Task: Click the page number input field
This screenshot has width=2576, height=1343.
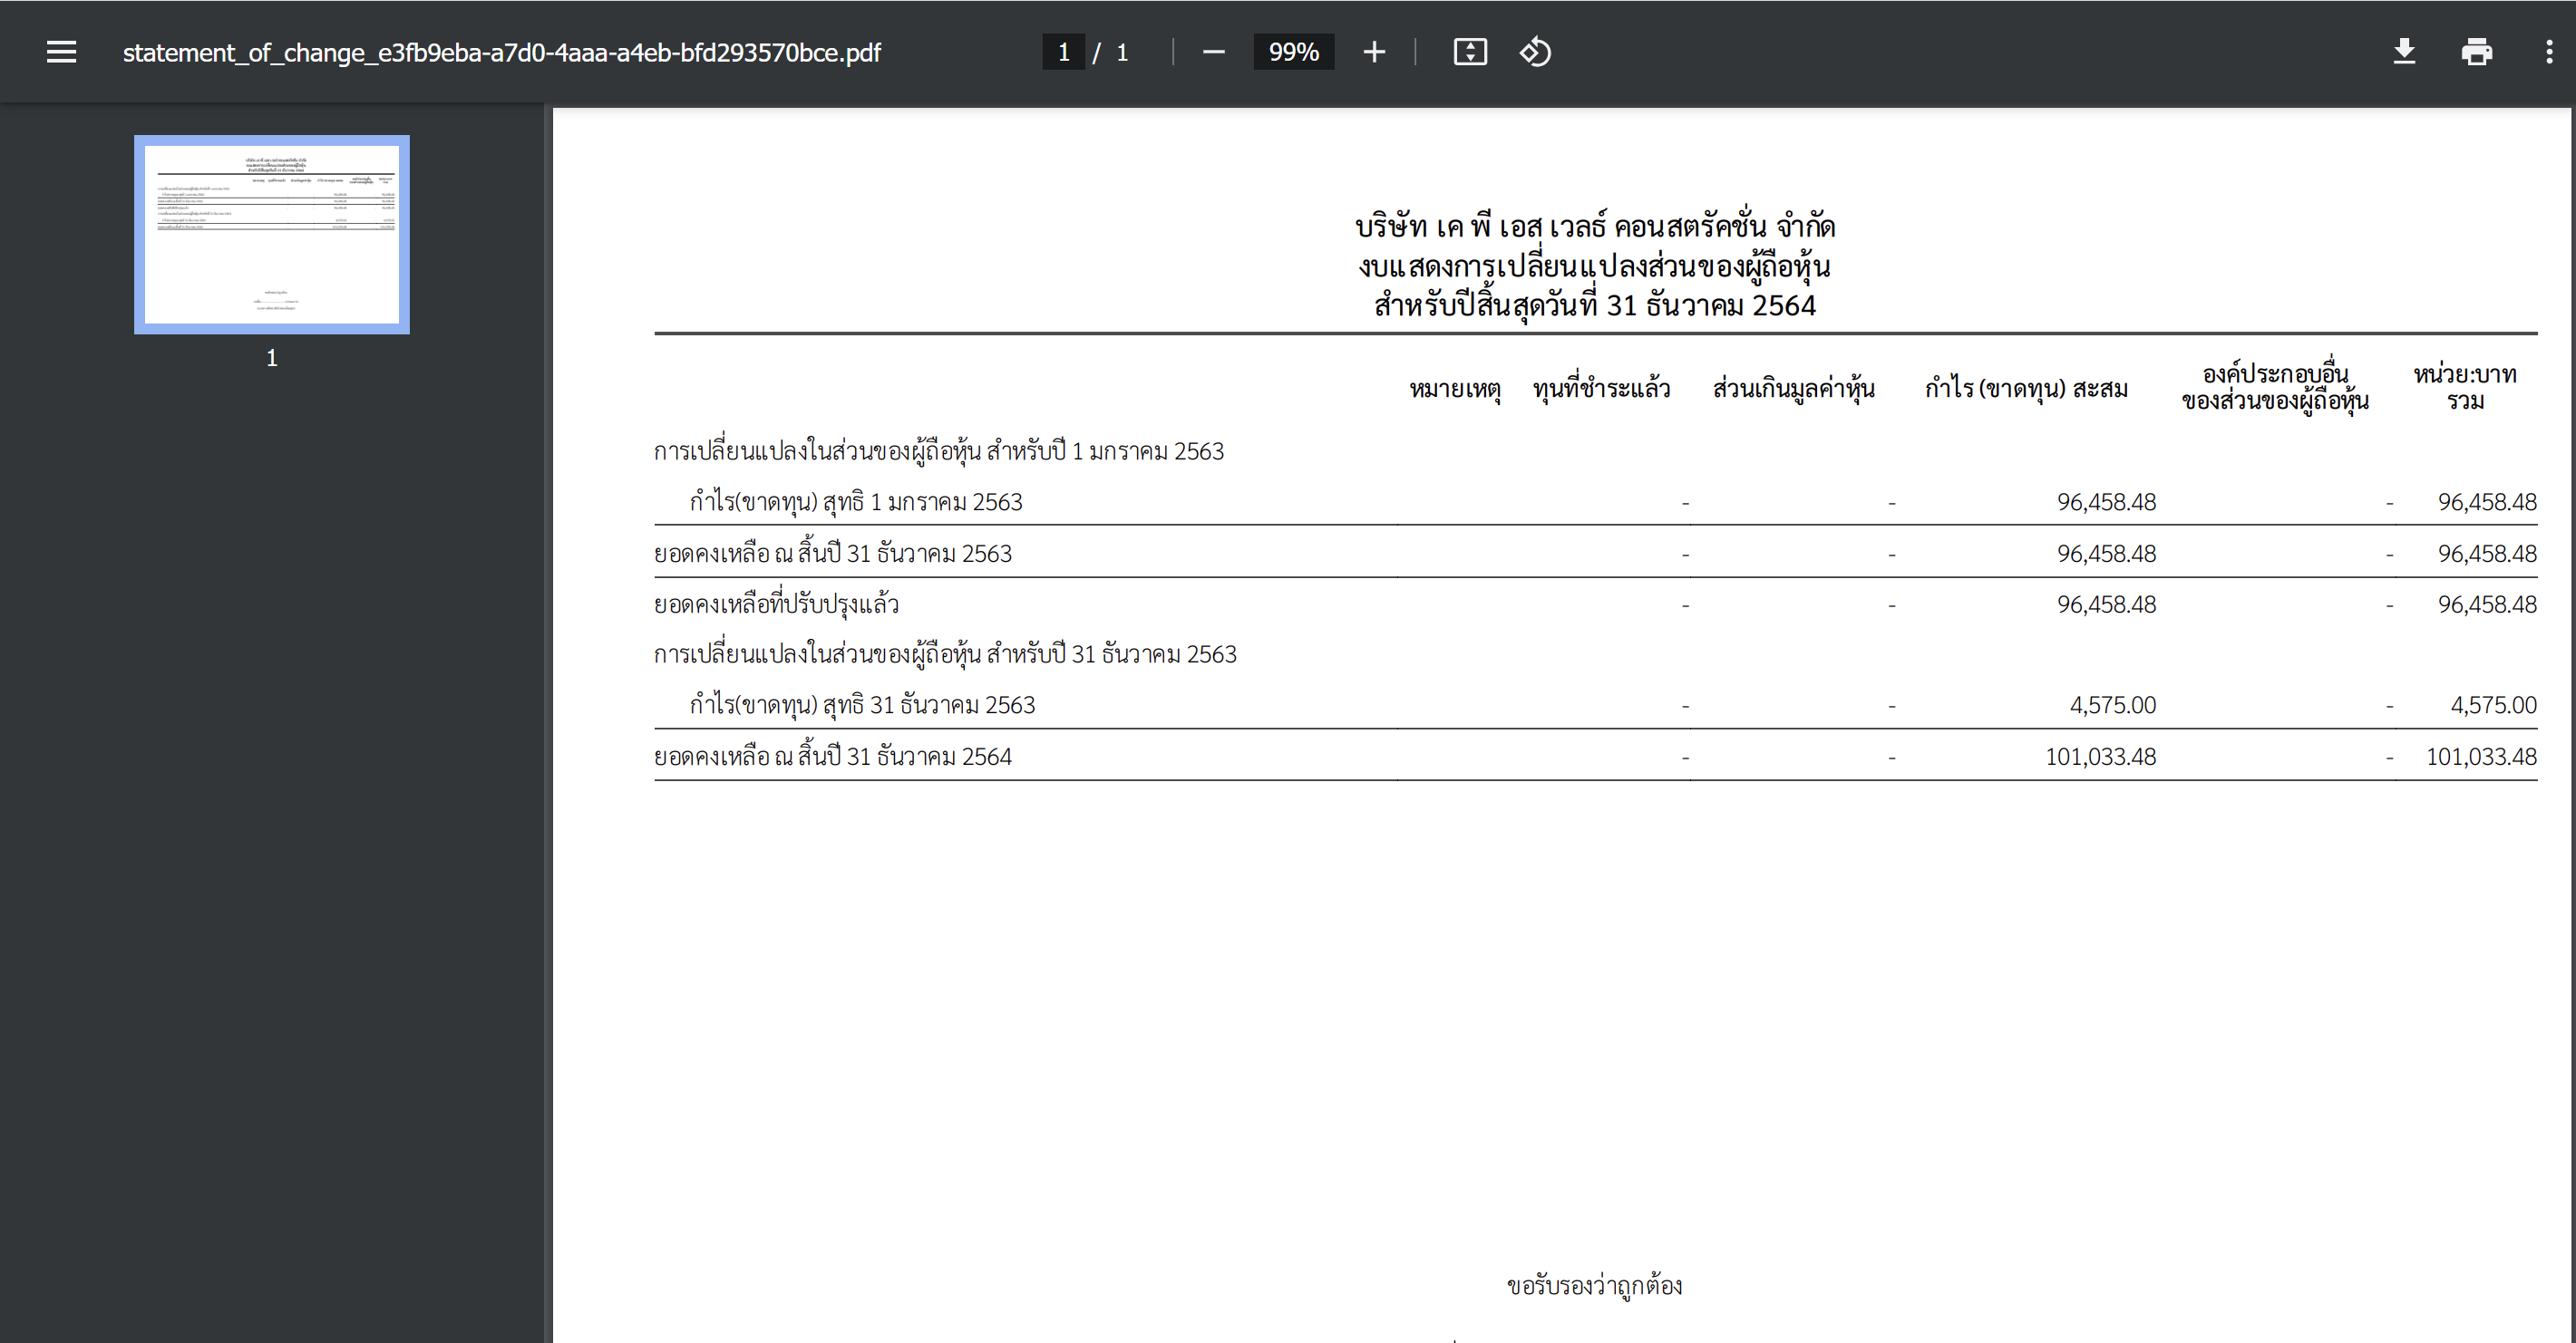Action: tap(1063, 52)
